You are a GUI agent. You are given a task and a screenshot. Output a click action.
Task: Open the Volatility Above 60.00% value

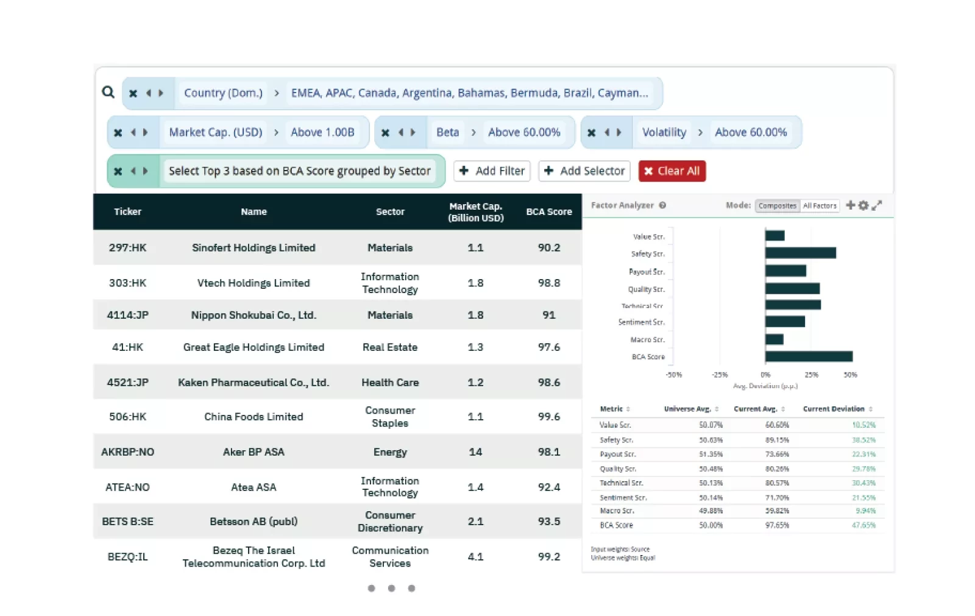click(751, 132)
